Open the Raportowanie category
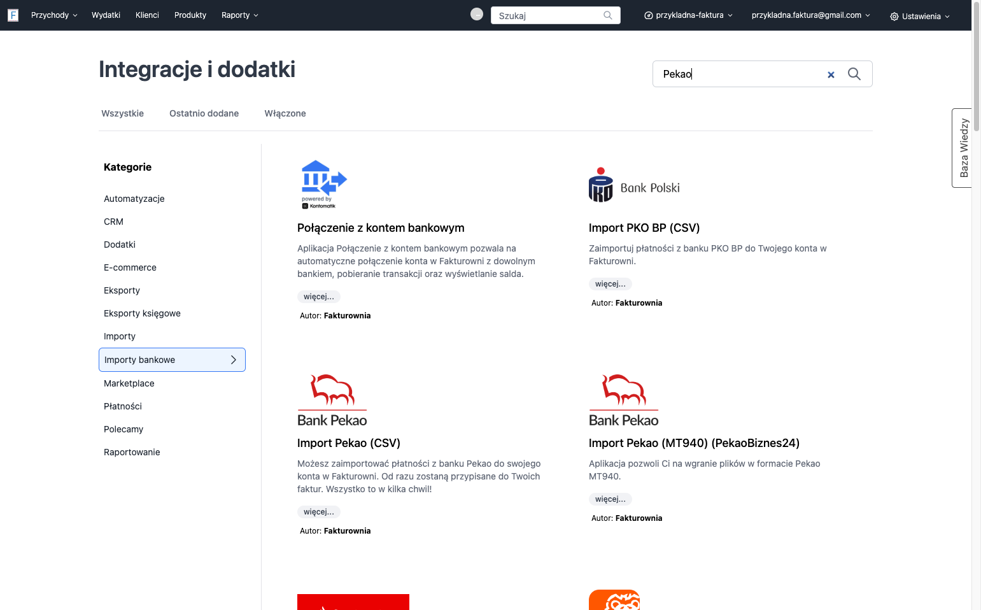This screenshot has width=981, height=610. (x=132, y=452)
